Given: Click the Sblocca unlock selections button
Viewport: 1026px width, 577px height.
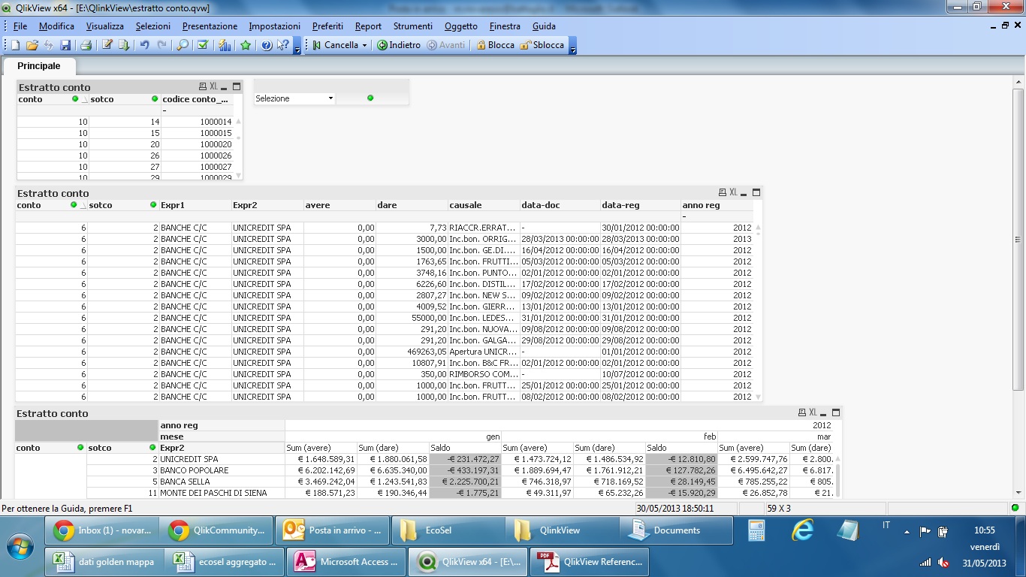Looking at the screenshot, I should pos(542,45).
